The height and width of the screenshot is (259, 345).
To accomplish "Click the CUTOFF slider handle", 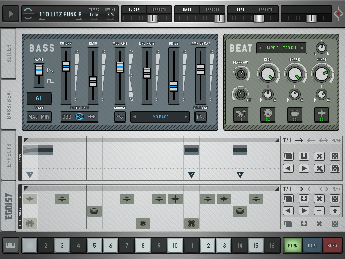I will click(x=66, y=66).
